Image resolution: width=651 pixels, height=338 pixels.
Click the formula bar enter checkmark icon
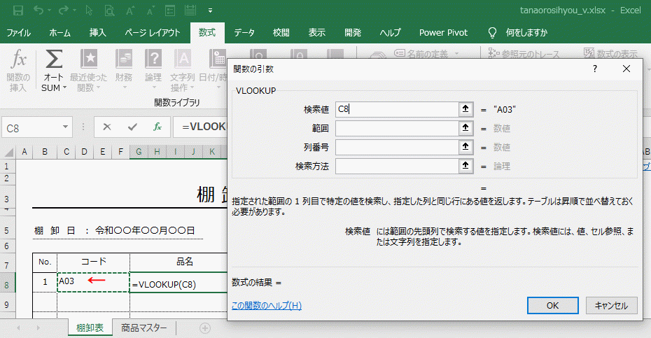[x=132, y=127]
